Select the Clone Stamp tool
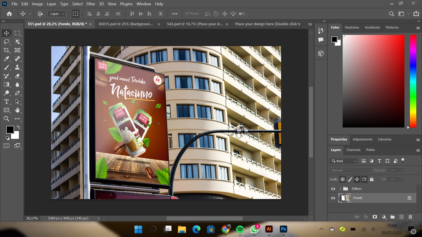 point(18,67)
